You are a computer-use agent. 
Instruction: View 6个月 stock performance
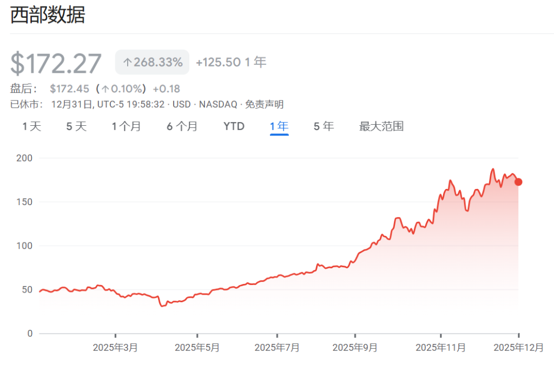pyautogui.click(x=181, y=126)
